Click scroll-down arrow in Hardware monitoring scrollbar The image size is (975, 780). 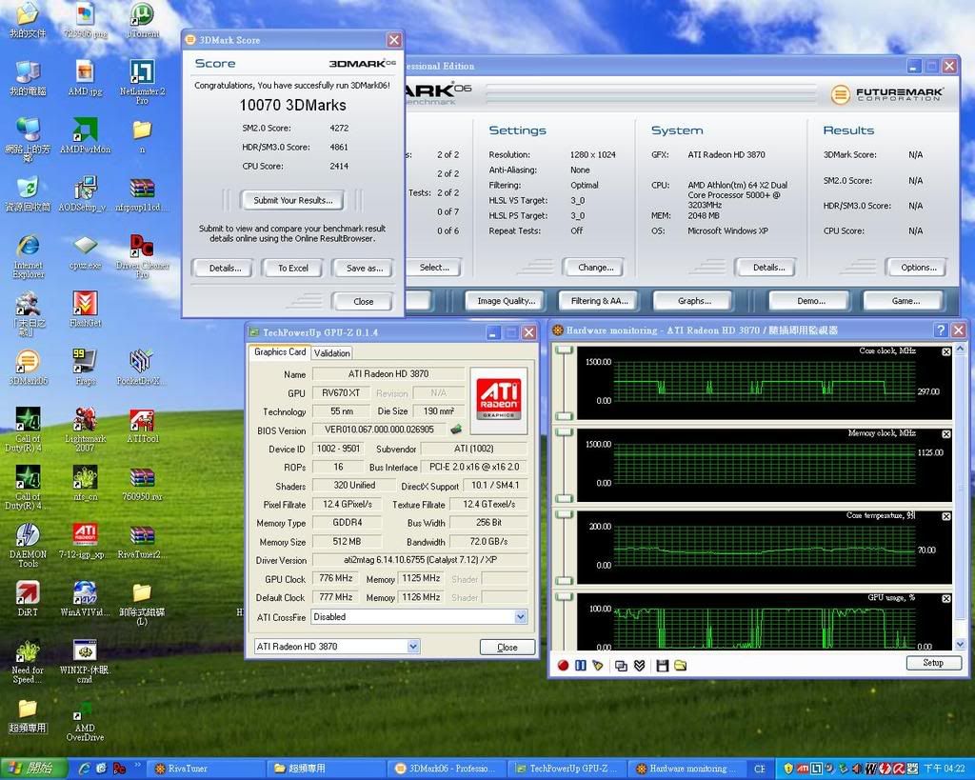coord(961,645)
